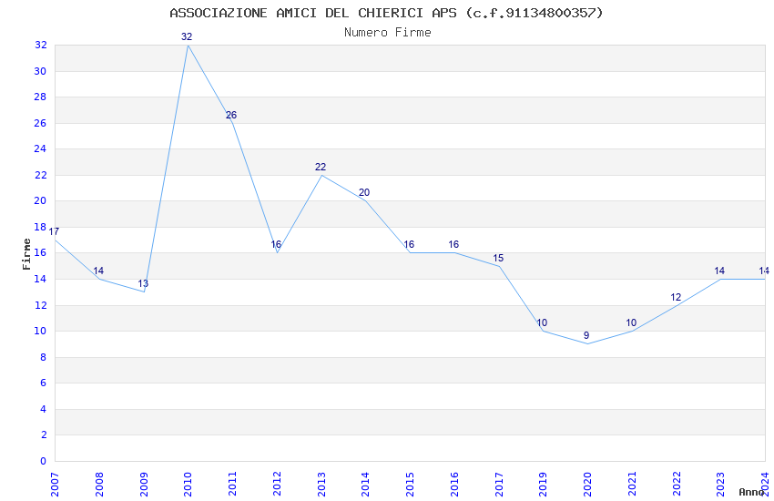Screen dimensions: 774x501
Task: Click the Firme axis label
Action: coord(26,254)
